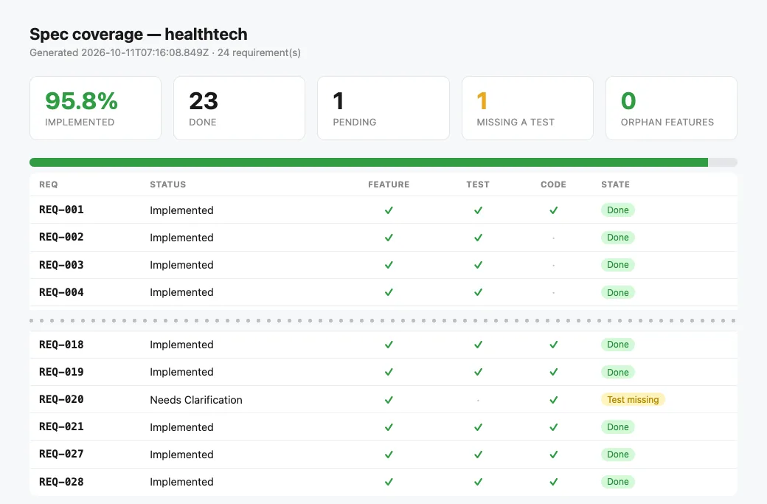
Task: Select the REQ-003 identifier
Action: 61,265
